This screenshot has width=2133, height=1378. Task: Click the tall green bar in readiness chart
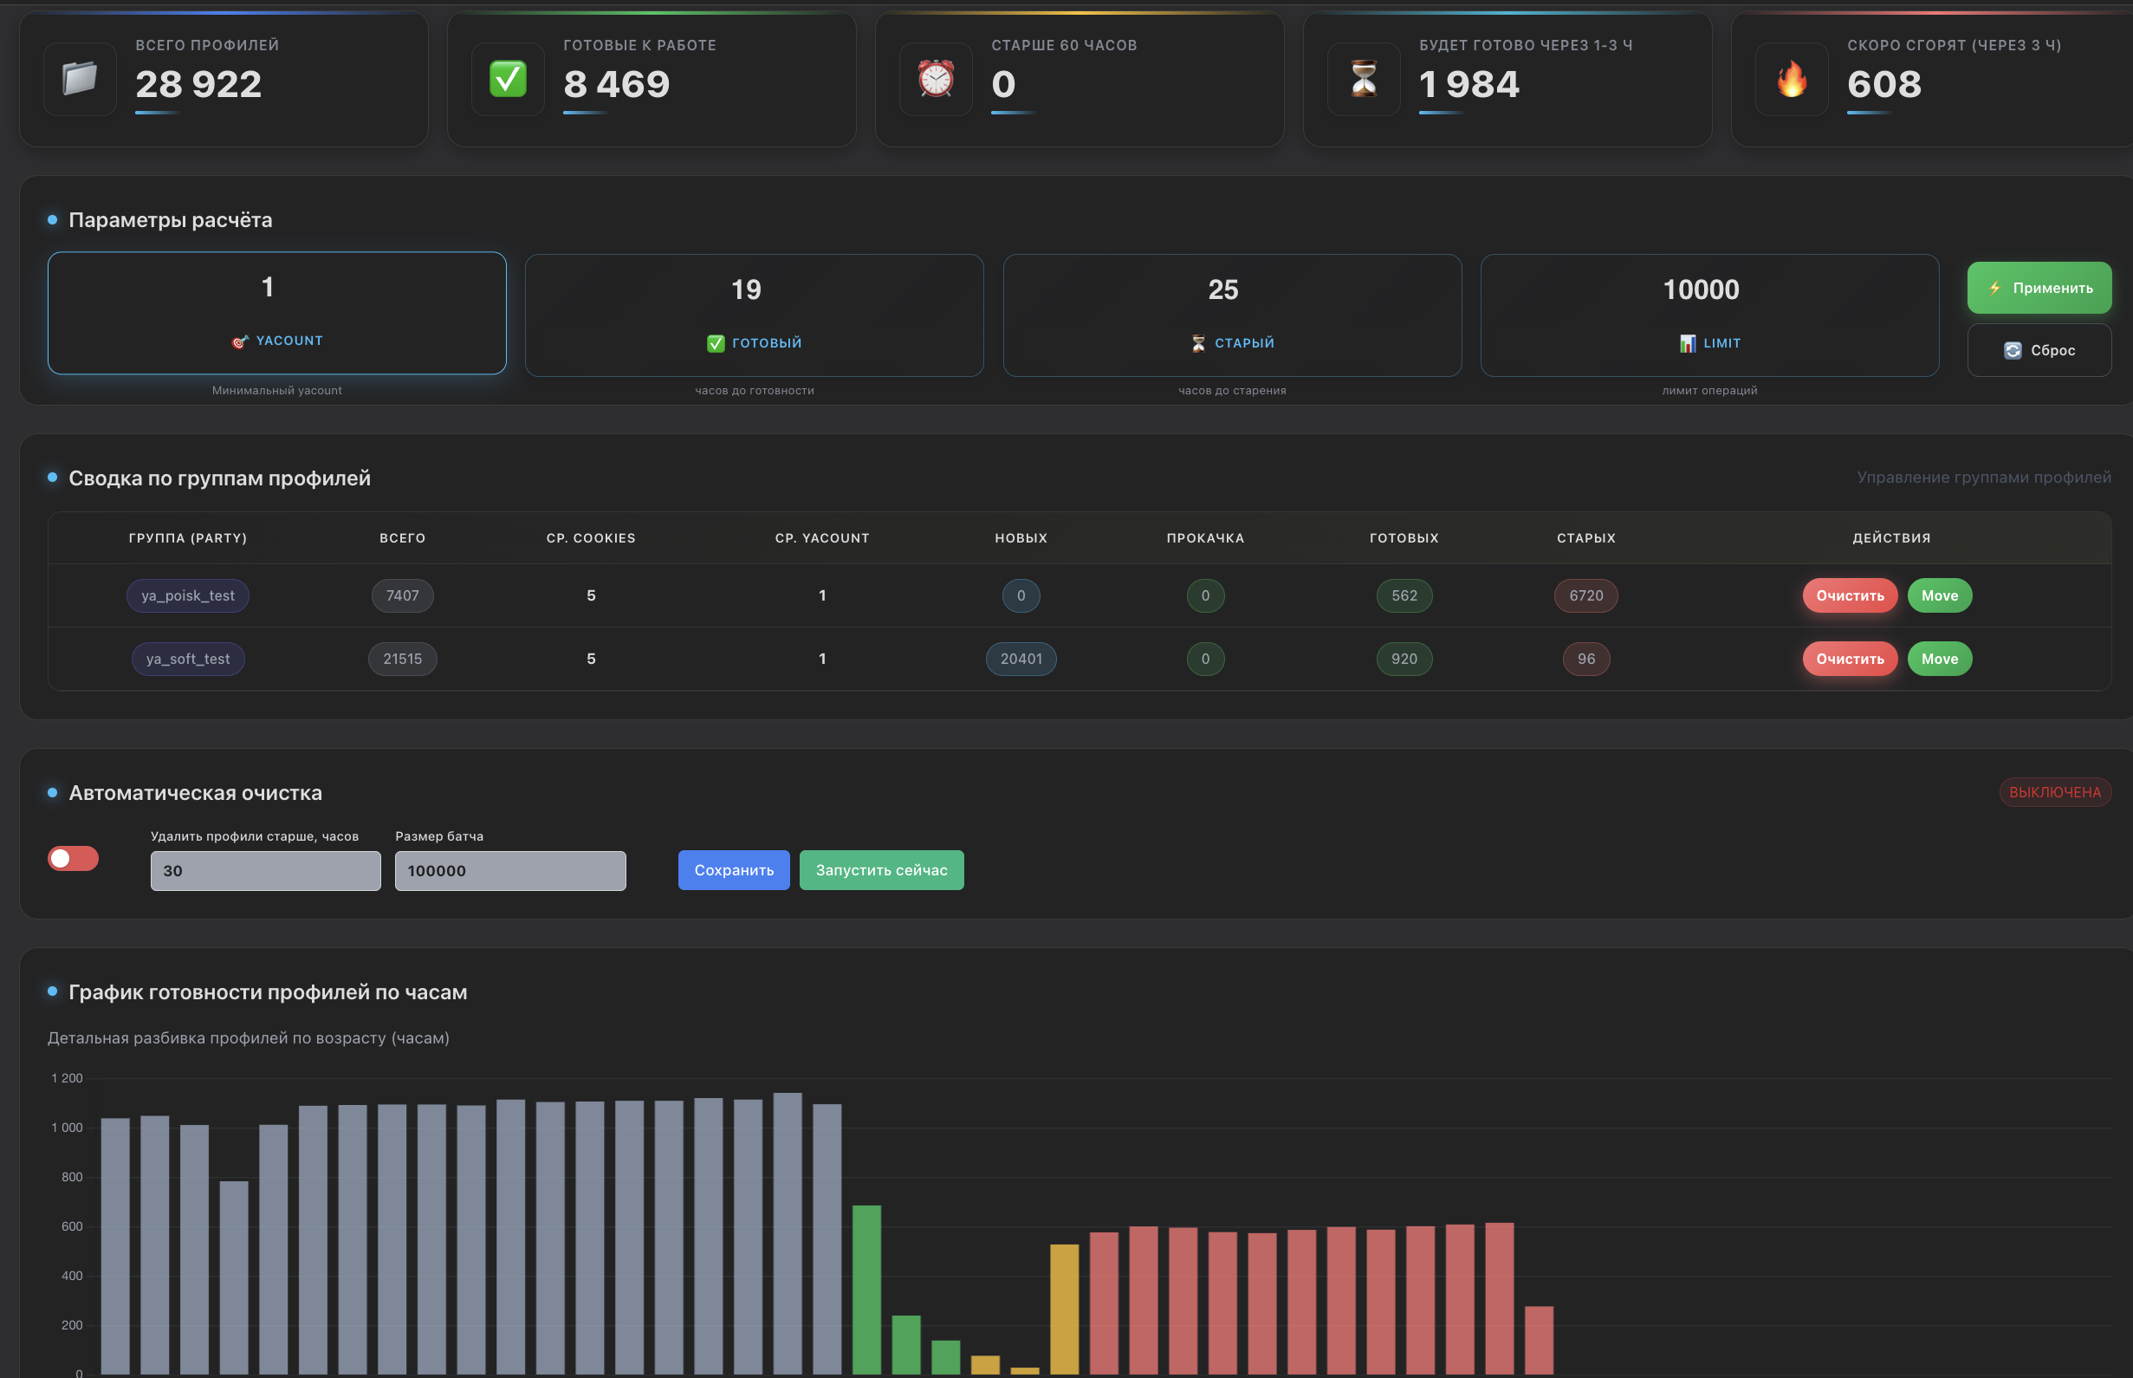866,1289
